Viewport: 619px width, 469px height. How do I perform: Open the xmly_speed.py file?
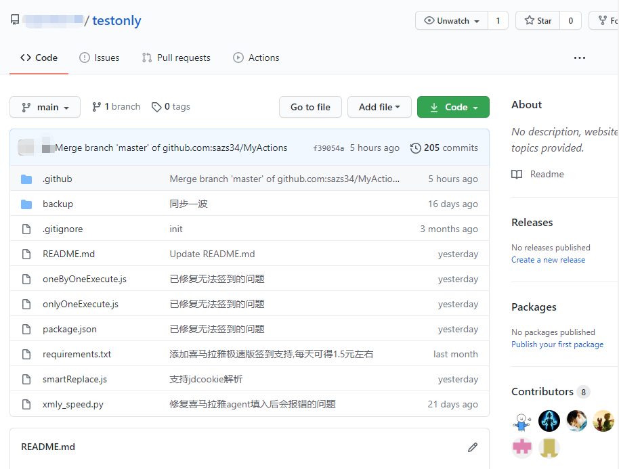pyautogui.click(x=72, y=405)
